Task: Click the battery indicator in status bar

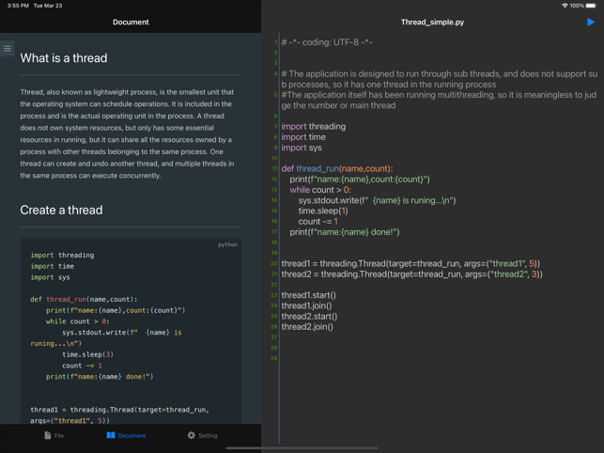Action: coord(591,6)
